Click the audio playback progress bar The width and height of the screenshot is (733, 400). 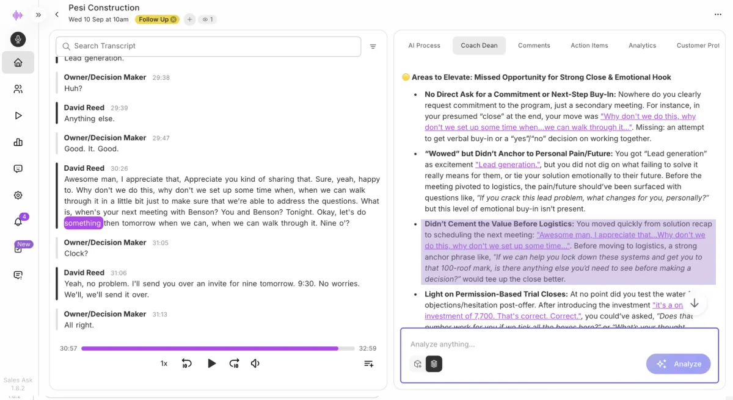[217, 349]
